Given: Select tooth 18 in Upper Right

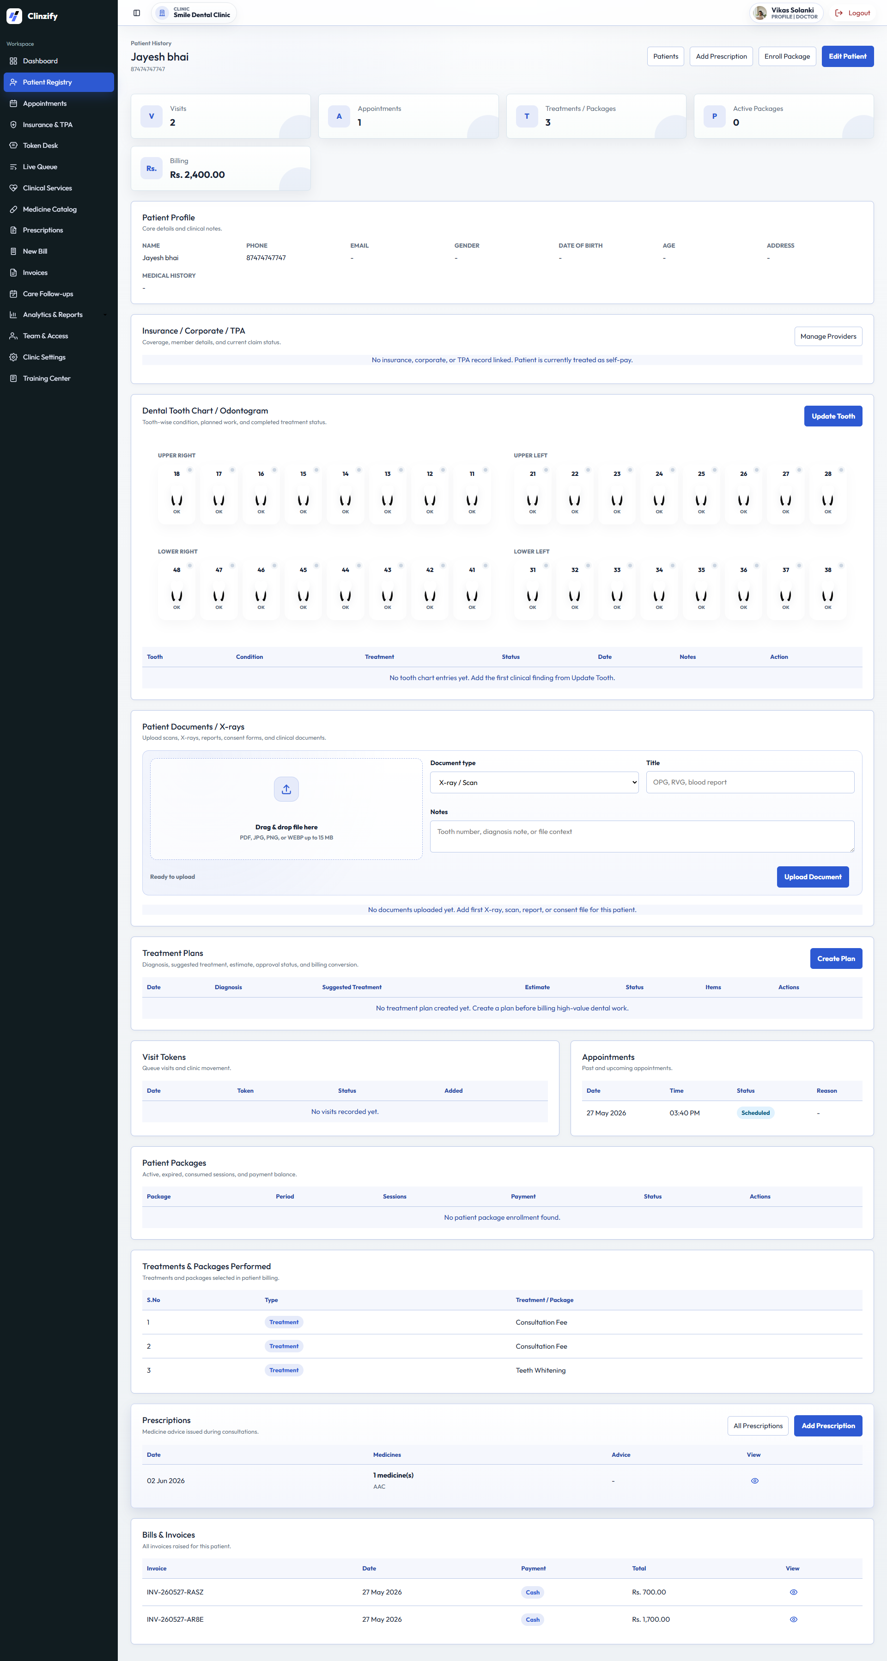Looking at the screenshot, I should tap(176, 493).
